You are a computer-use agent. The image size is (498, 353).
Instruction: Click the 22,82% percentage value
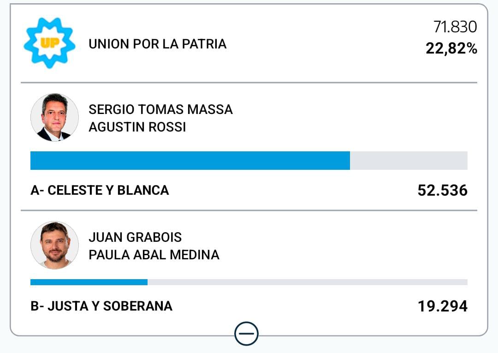pyautogui.click(x=451, y=48)
